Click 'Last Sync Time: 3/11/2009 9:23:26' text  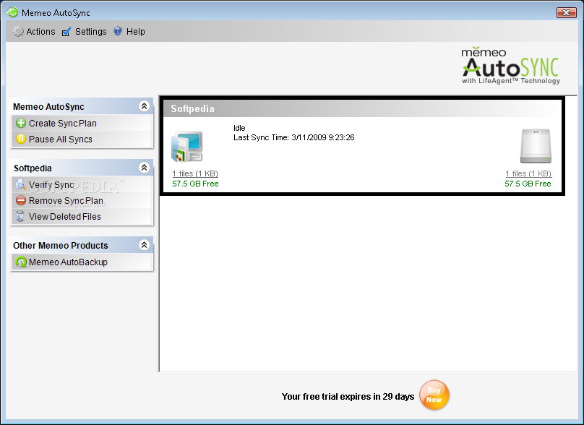click(x=294, y=137)
